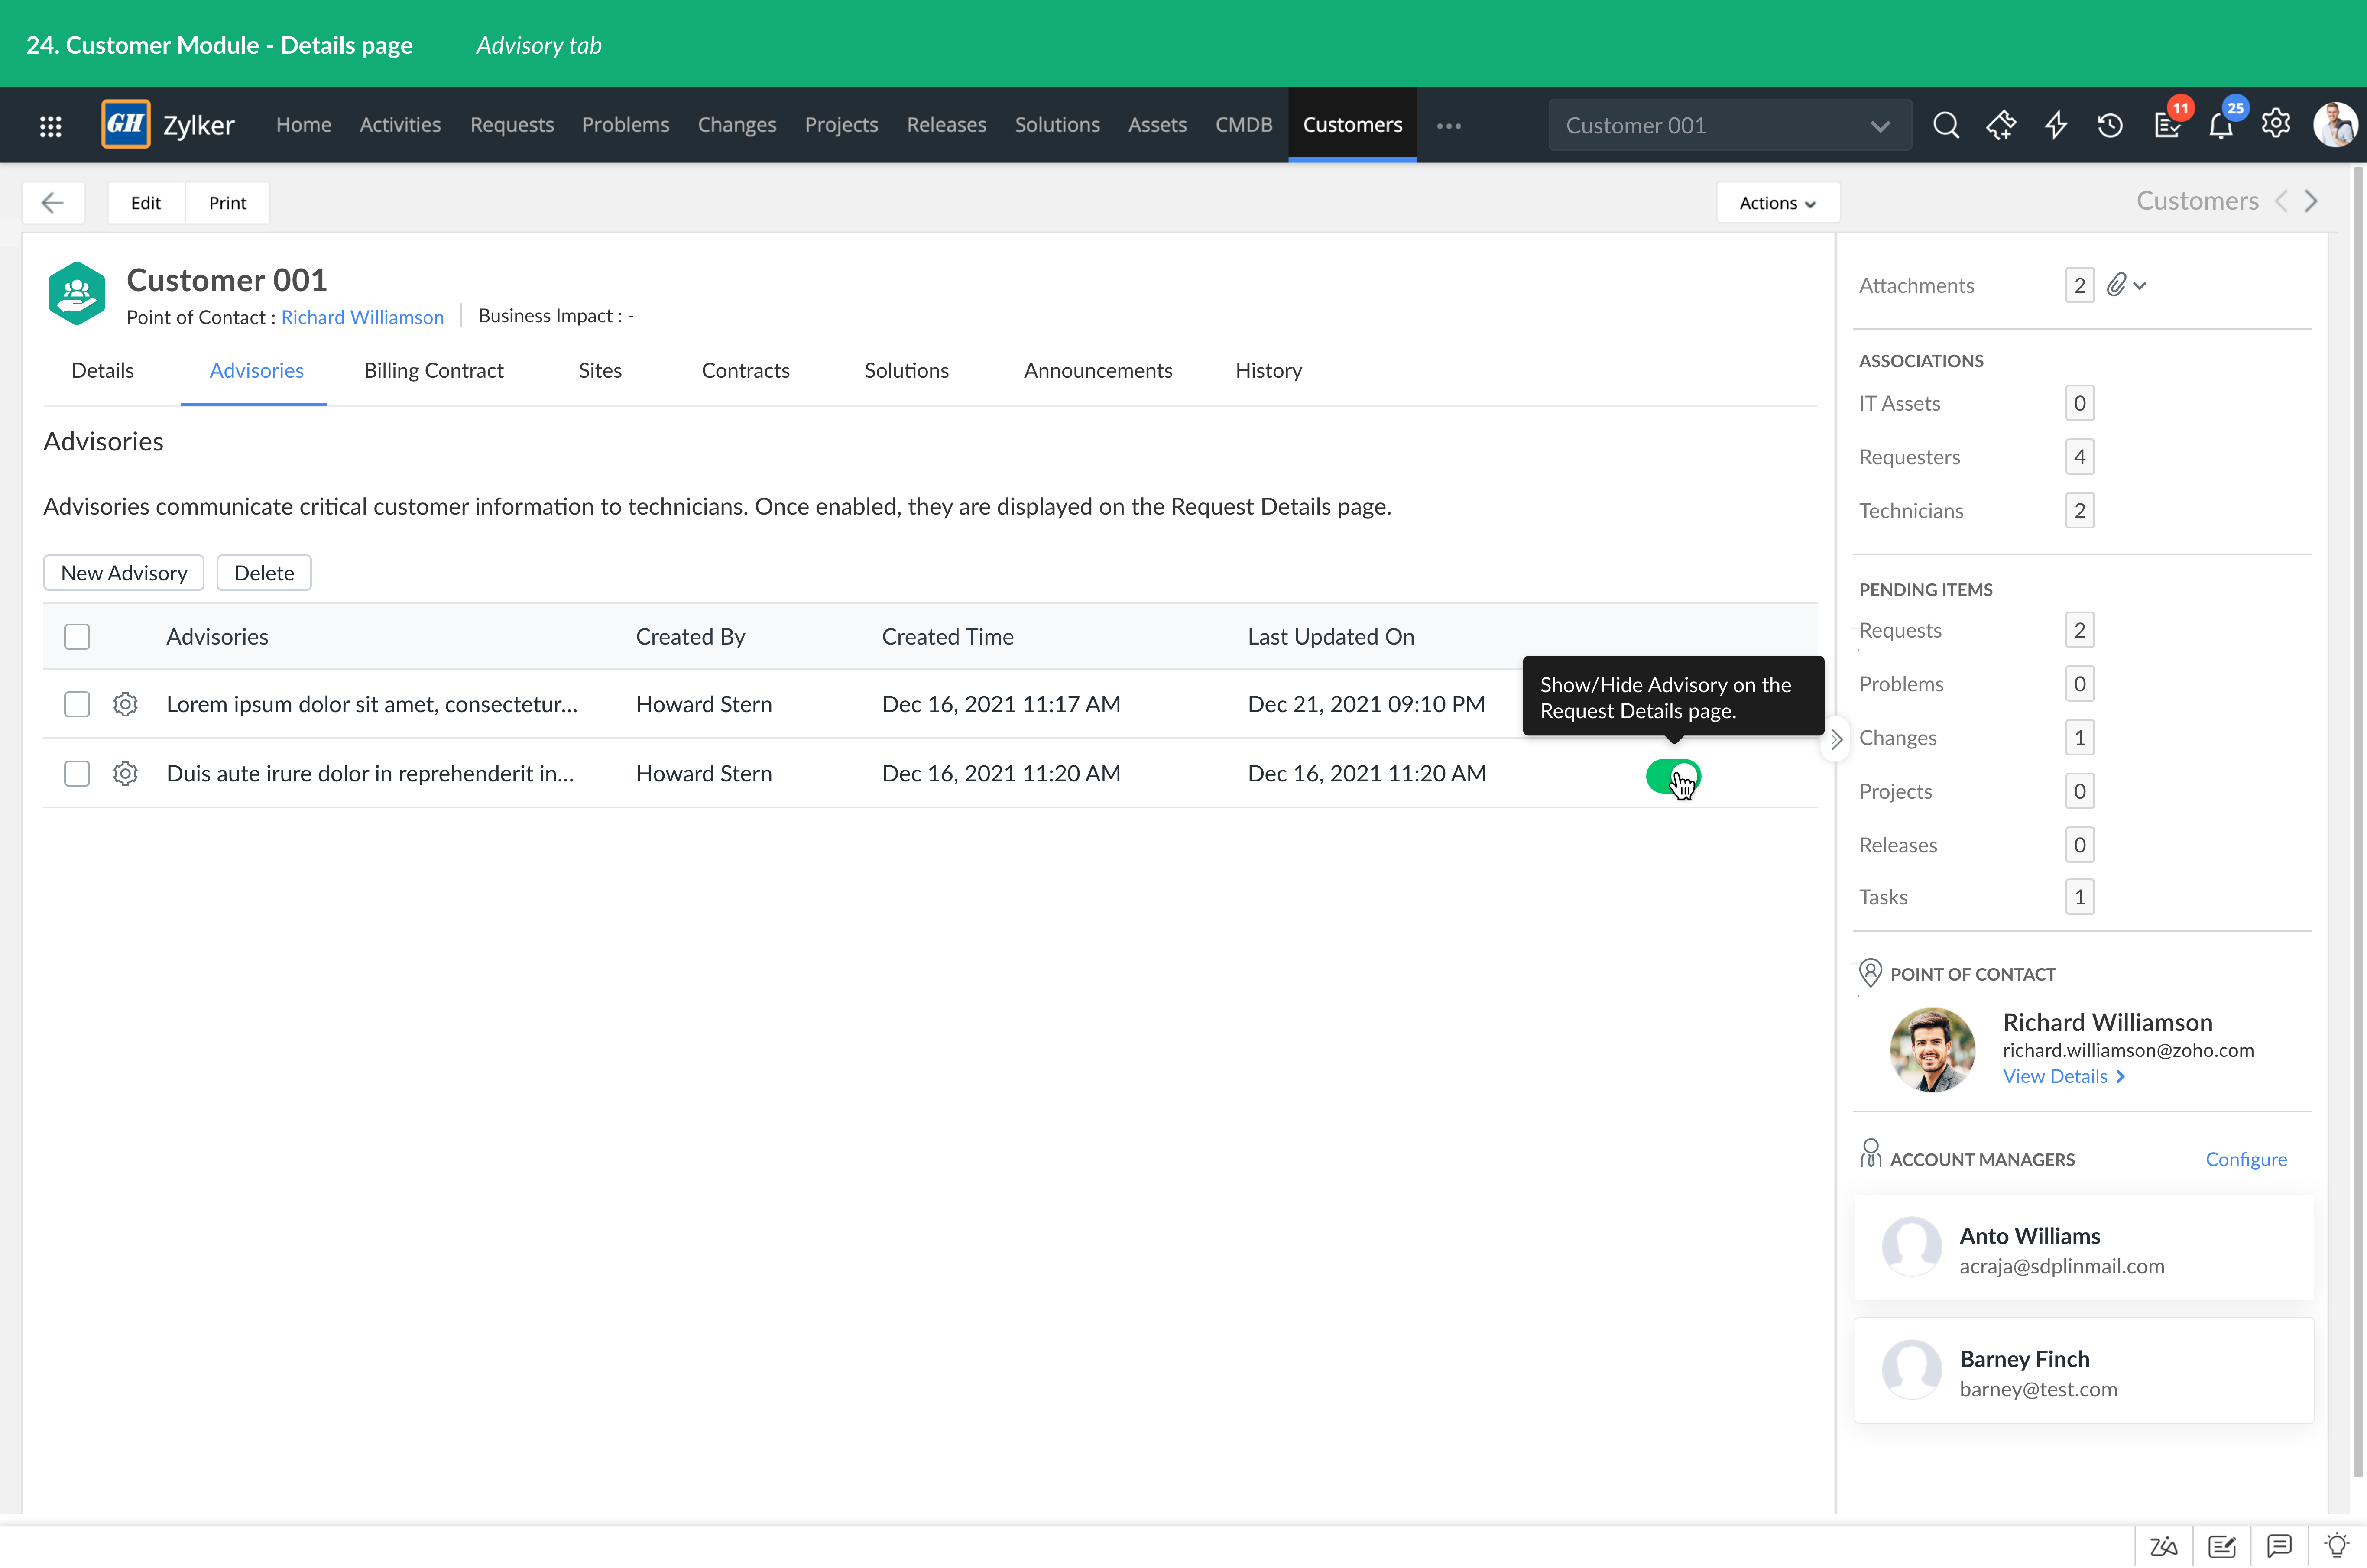
Task: Open the quick actions lightning icon
Action: pyautogui.click(x=2056, y=125)
